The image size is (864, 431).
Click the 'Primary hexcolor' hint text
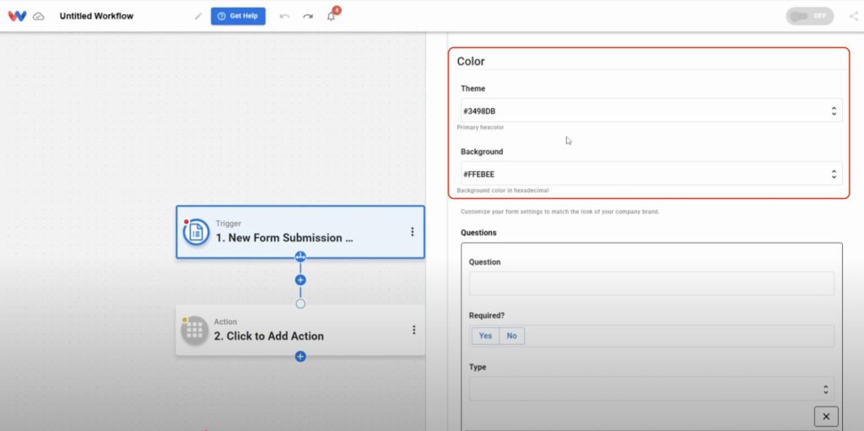(480, 127)
